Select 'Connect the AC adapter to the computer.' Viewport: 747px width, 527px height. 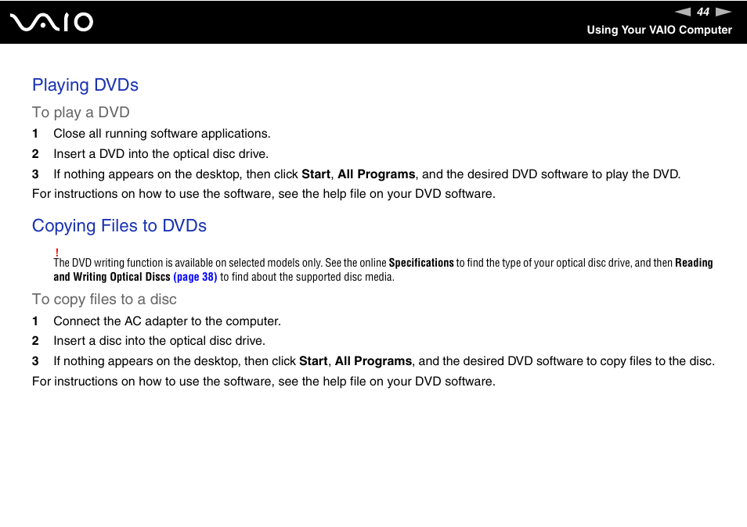[x=168, y=321]
